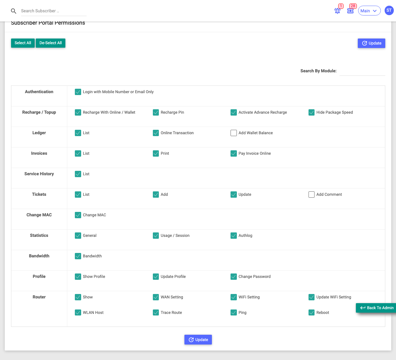Toggle Update Profile checkbox

point(156,277)
